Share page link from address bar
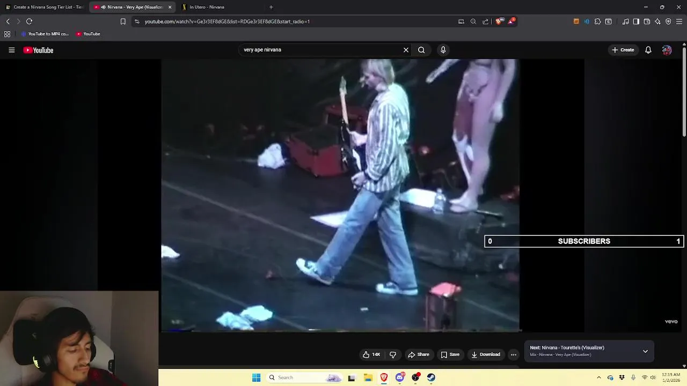The image size is (687, 386). (x=486, y=21)
